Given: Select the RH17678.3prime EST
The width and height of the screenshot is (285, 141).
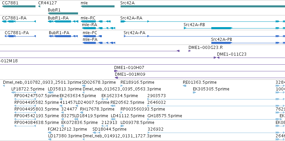Looking at the screenshot, I should click(x=82, y=113).
